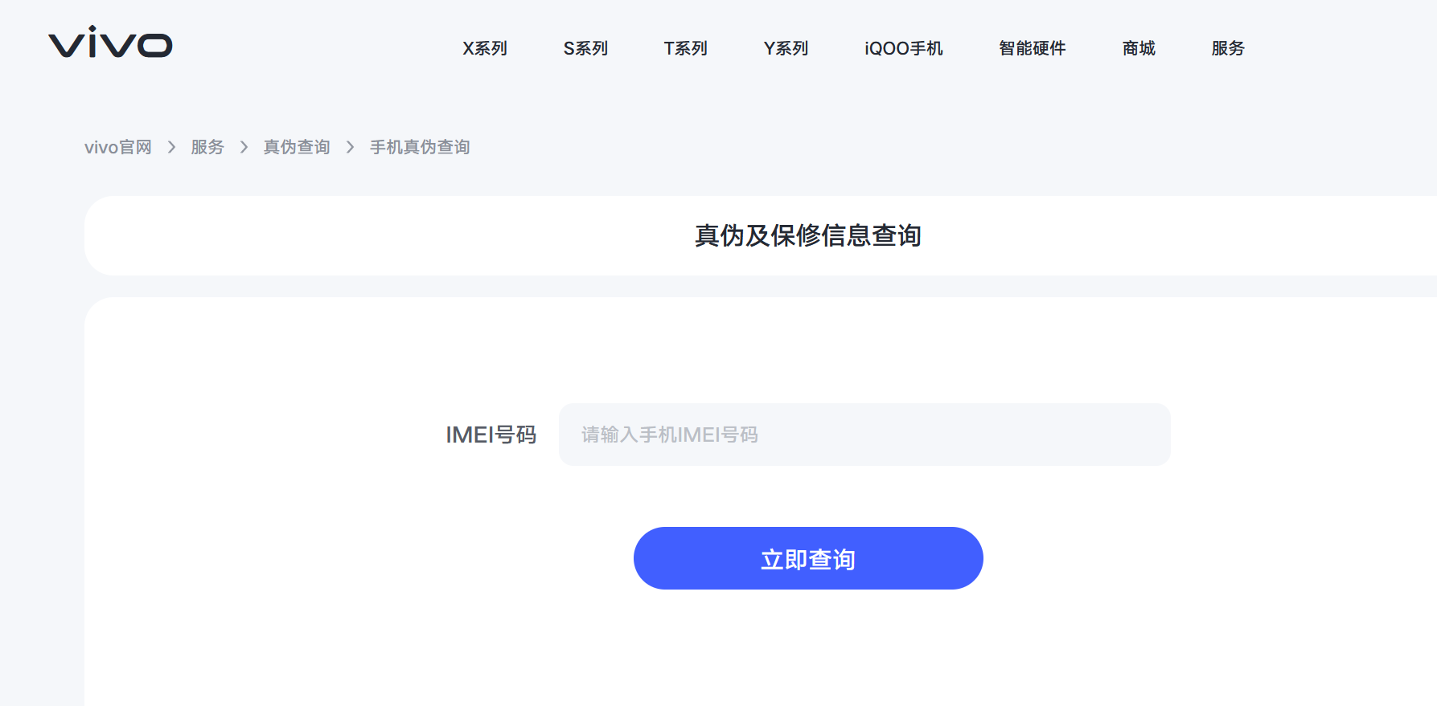The height and width of the screenshot is (706, 1437).
Task: Click the 服务 breadcrumb link
Action: [207, 147]
